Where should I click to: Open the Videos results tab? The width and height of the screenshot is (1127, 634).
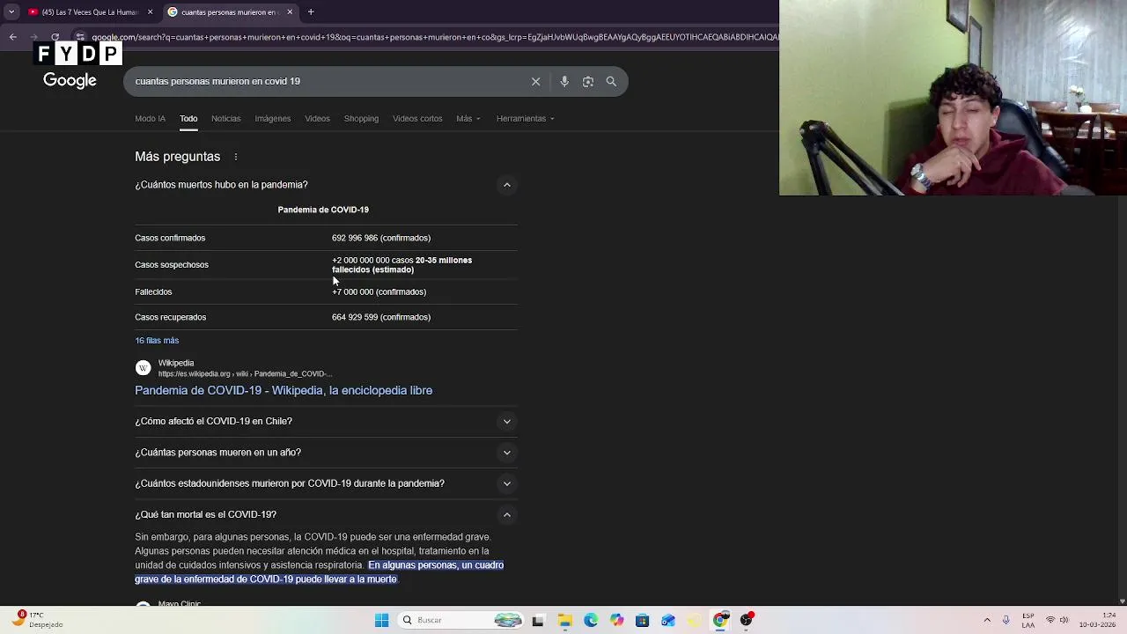(317, 118)
